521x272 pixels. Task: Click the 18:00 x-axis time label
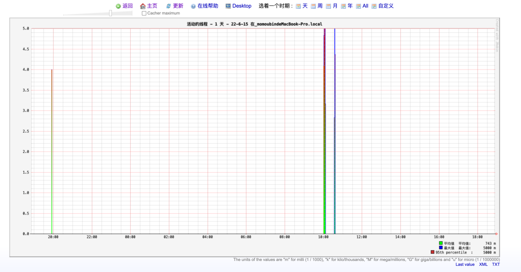478,237
